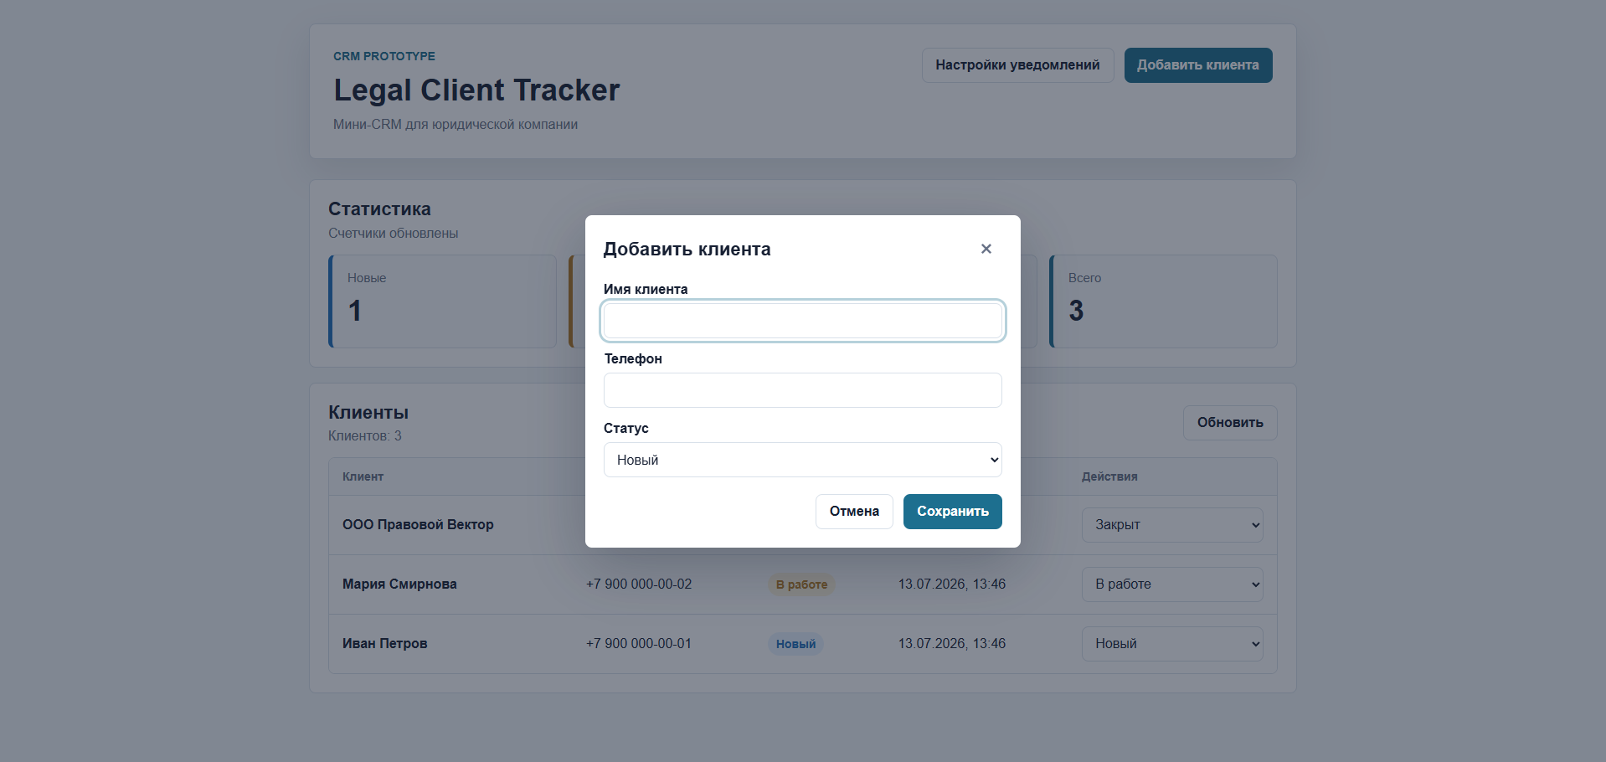
Task: Click the Добавить клиента header button
Action: coord(1197,65)
